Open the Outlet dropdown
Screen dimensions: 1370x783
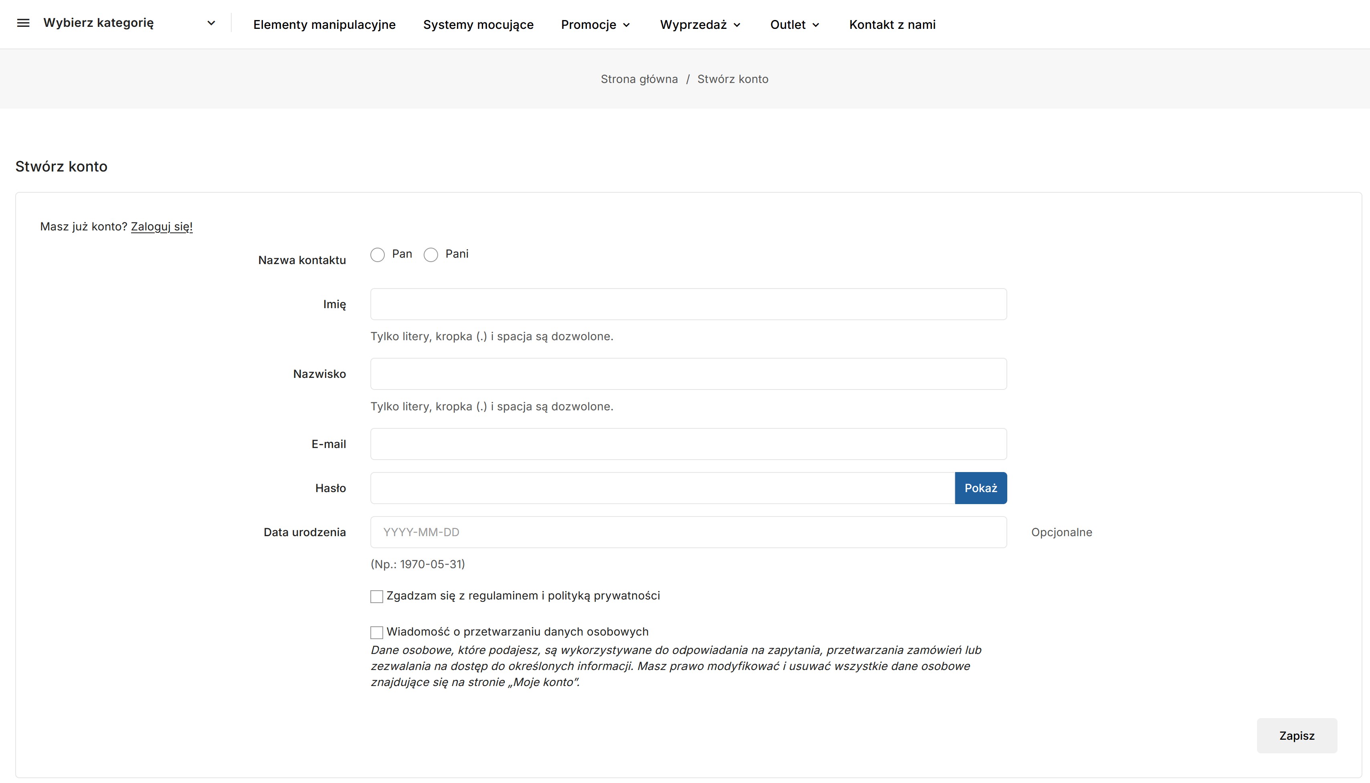794,25
